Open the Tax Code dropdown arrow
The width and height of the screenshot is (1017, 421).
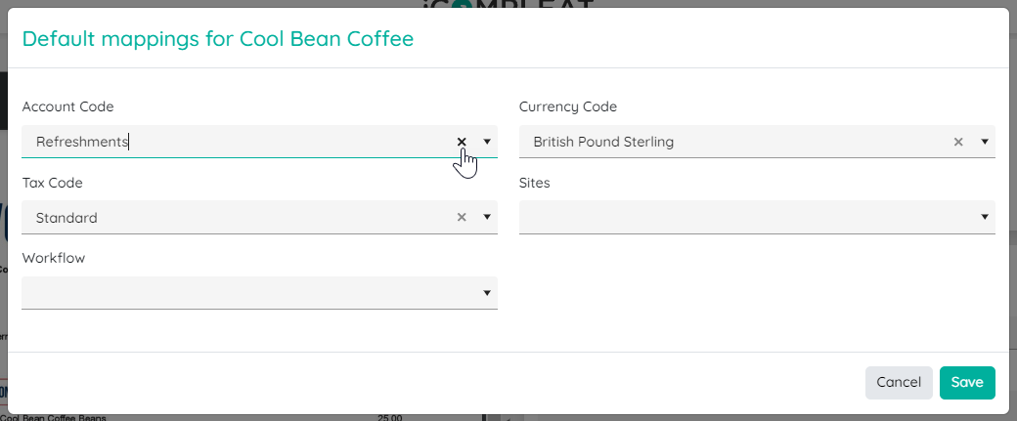pyautogui.click(x=487, y=218)
